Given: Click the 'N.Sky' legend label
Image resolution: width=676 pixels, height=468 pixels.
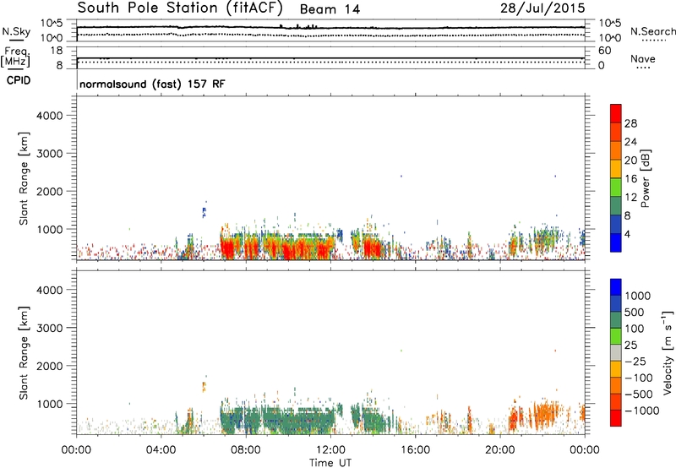Looking at the screenshot, I should tap(16, 31).
